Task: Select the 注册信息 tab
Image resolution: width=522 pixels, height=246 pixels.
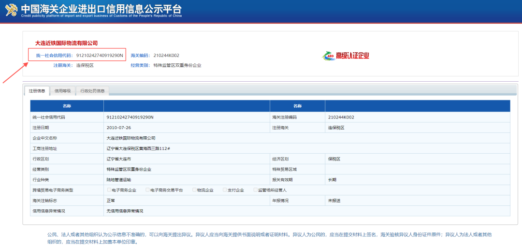Action: pos(37,90)
